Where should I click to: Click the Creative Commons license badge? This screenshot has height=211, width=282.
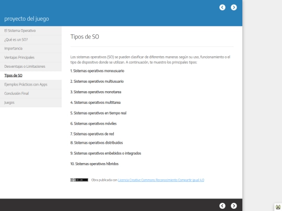pyautogui.click(x=79, y=180)
